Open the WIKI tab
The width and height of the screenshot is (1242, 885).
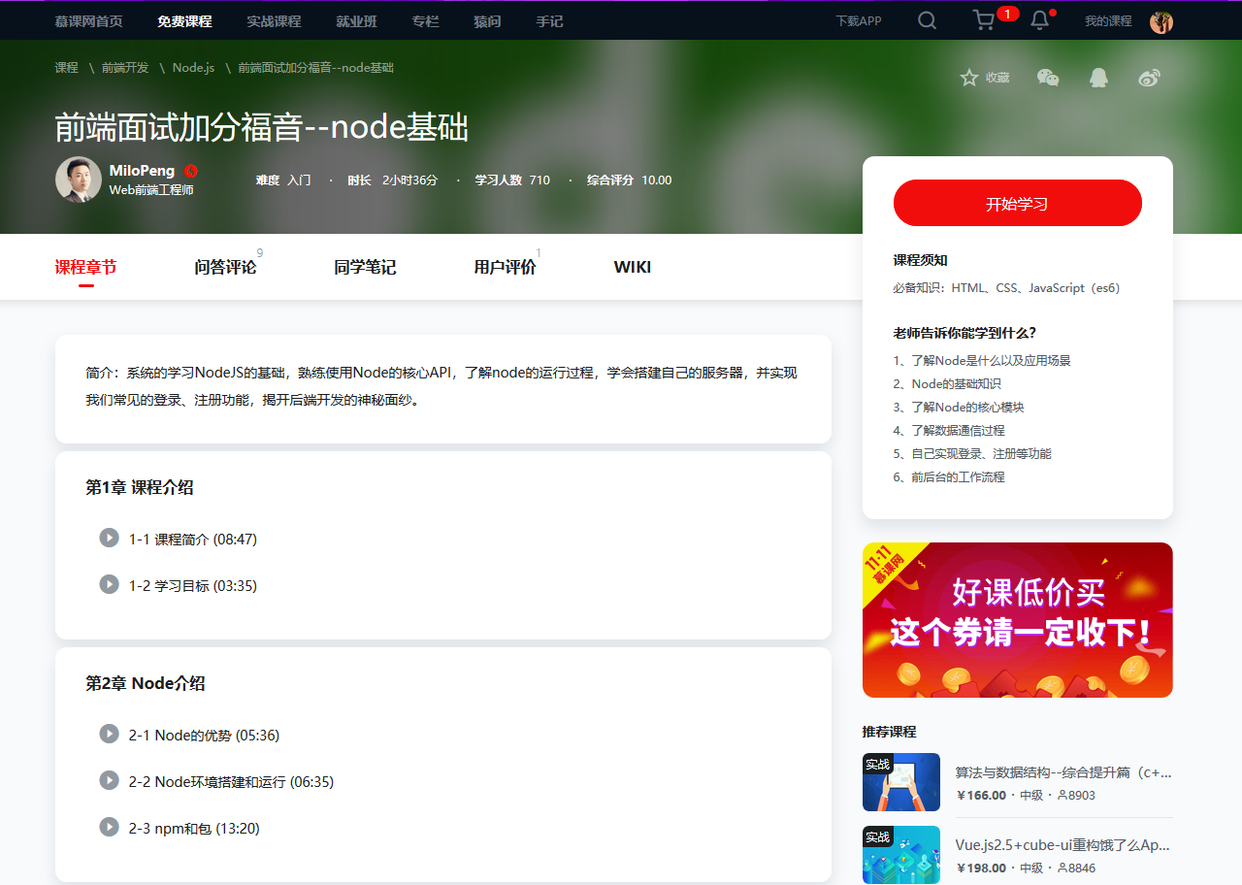(632, 267)
